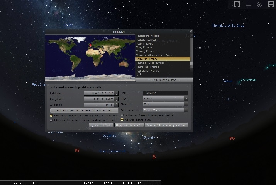Toggle the Telrad sight circles icon
The height and width of the screenshot is (185, 276).
point(260,4)
